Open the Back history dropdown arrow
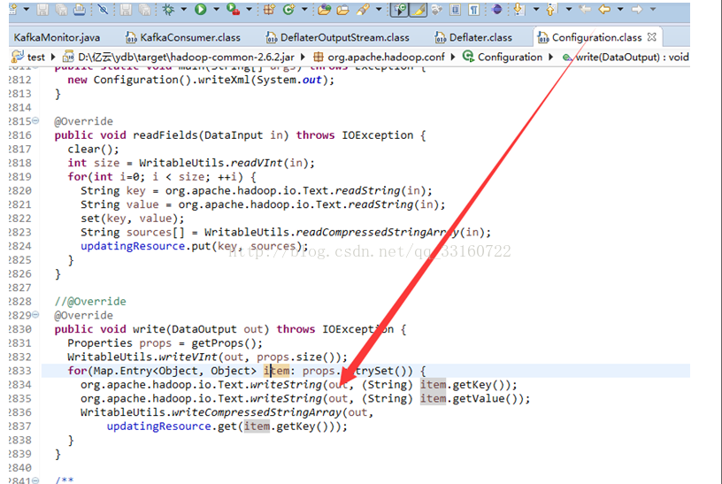Viewport: 722px width, 484px height. coord(620,9)
